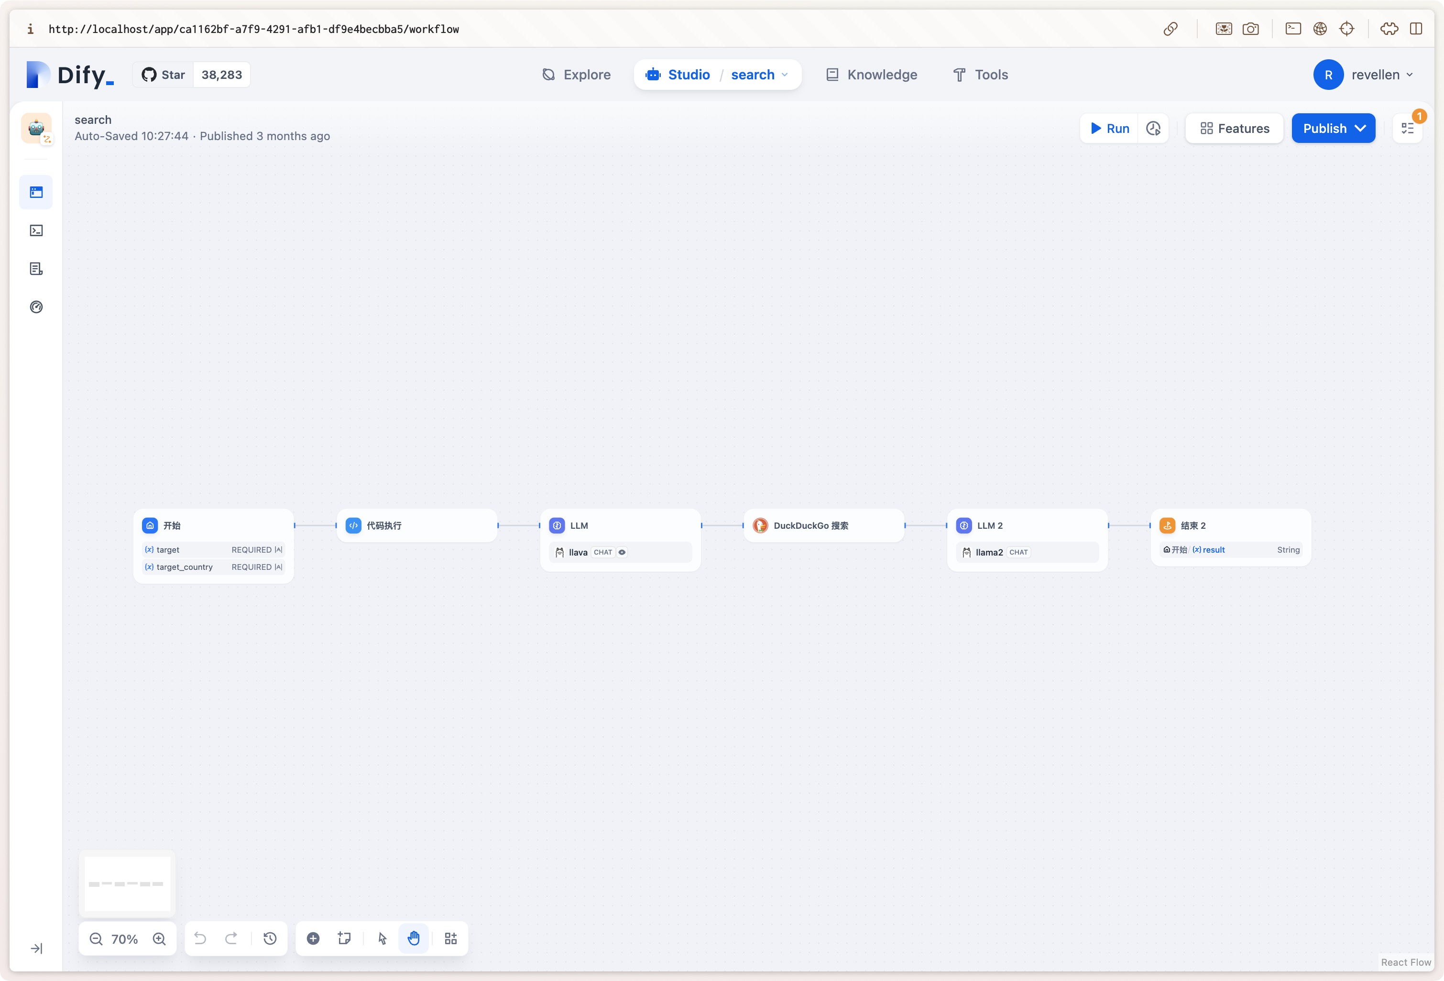Expand the revellen account menu

[x=1375, y=75]
